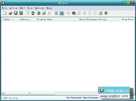
Task: Toggle the highlighted table view icon
Action: click(62, 13)
